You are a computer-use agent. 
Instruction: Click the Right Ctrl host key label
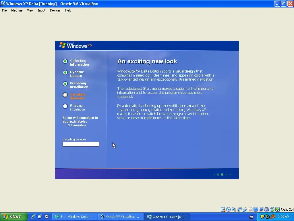point(287,209)
